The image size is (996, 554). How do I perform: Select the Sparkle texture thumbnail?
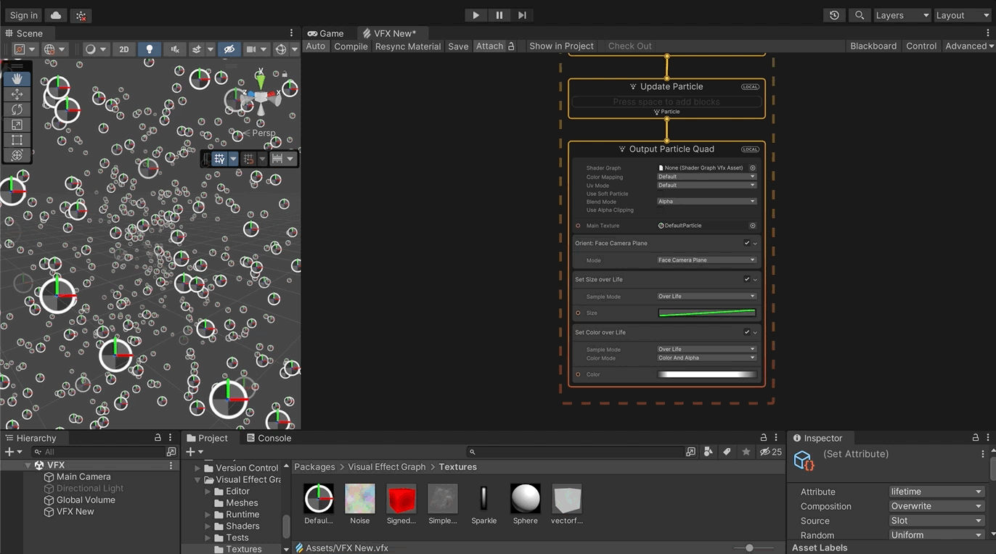coord(484,499)
